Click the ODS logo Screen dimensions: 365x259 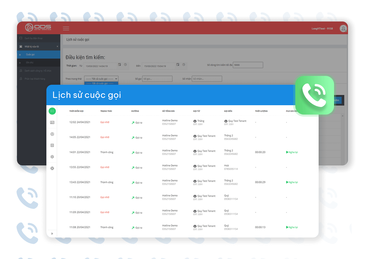(38, 27)
